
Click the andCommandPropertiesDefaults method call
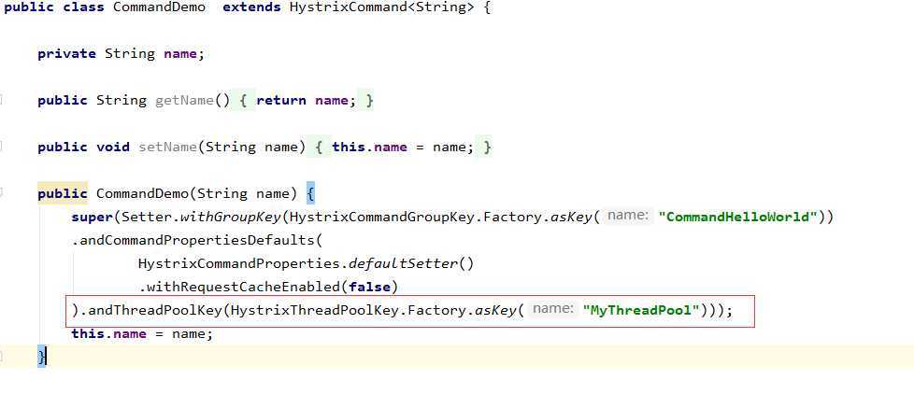coord(196,240)
